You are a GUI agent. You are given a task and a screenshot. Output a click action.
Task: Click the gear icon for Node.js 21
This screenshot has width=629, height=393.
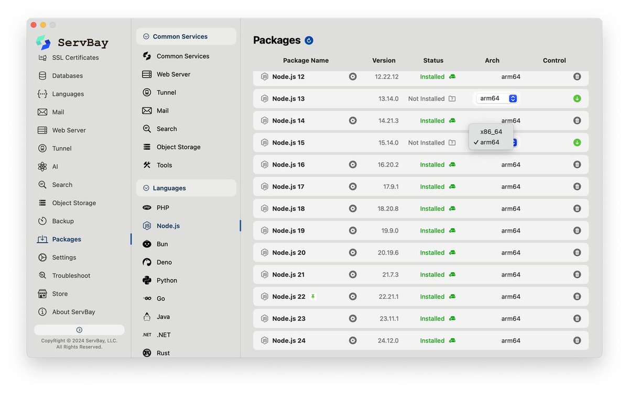(353, 274)
